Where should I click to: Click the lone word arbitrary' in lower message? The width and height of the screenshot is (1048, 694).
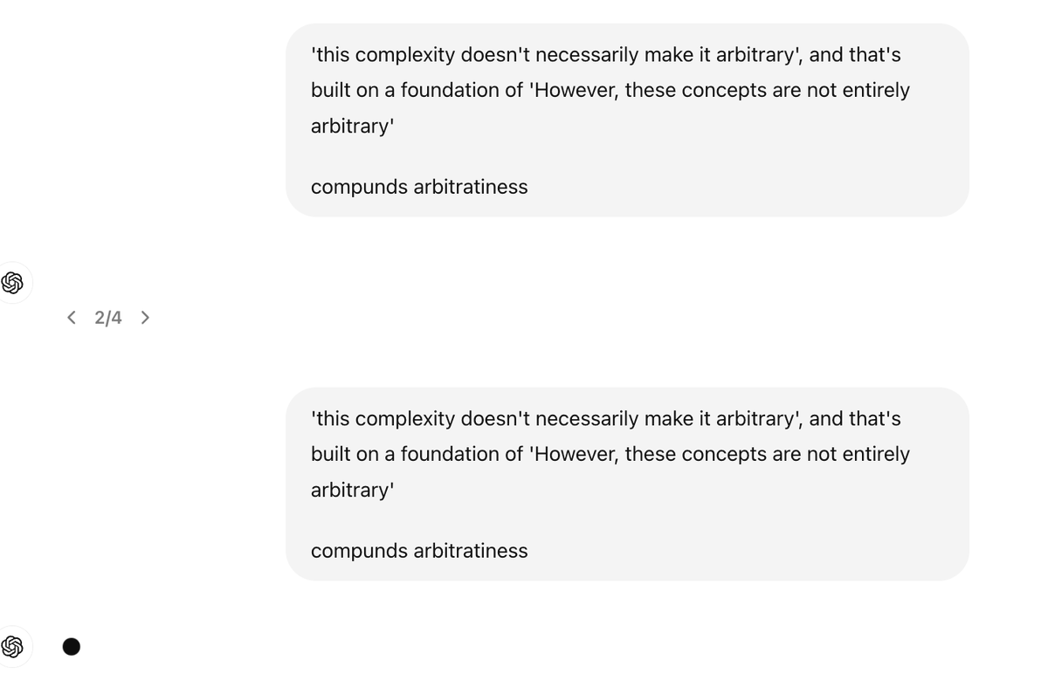352,490
